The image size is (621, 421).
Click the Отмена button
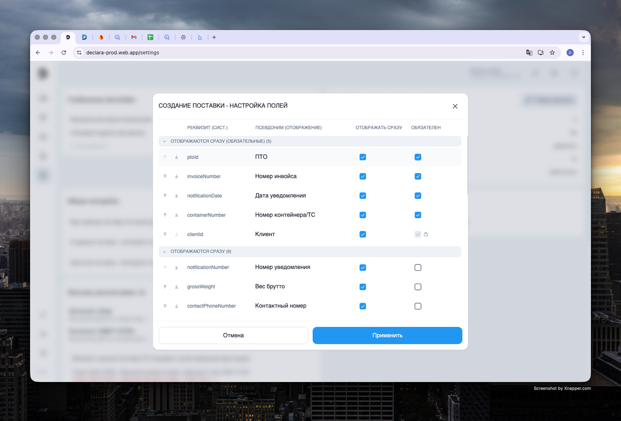click(233, 335)
